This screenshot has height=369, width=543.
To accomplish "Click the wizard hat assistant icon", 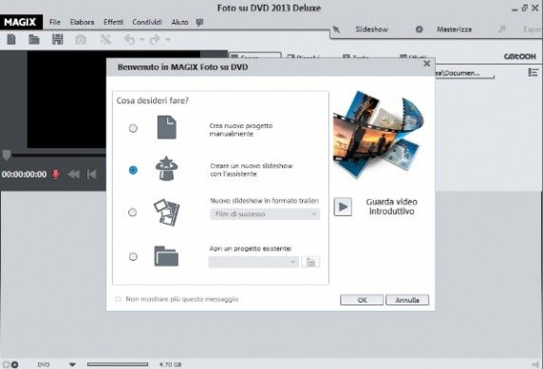I will (166, 169).
